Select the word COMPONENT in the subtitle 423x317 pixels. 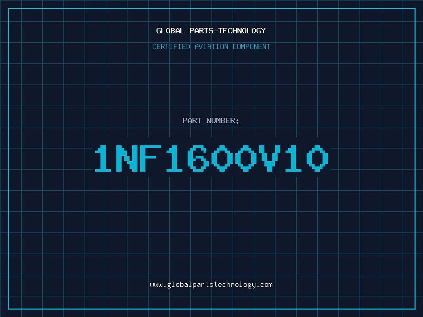[252, 46]
